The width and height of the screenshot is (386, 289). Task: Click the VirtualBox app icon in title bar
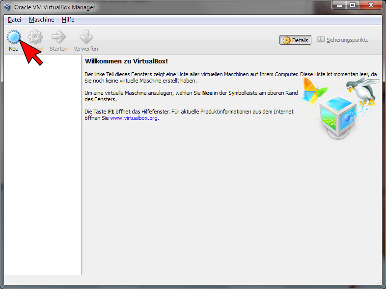[x=7, y=7]
